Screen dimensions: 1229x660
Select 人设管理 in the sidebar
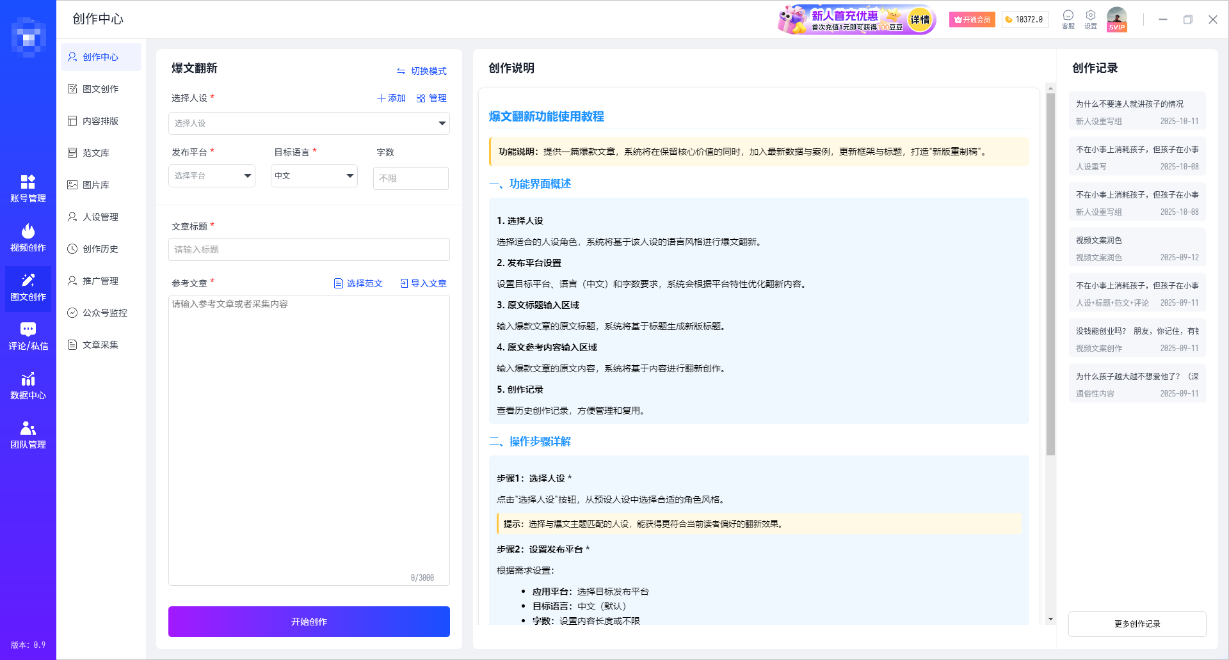pyautogui.click(x=99, y=217)
